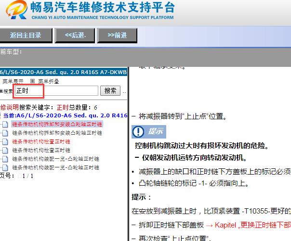Open highlighted red 链条传动机构拆卸和安装凸轮轴正时链 result
Screen dimensions: 291x241
(x=57, y=124)
